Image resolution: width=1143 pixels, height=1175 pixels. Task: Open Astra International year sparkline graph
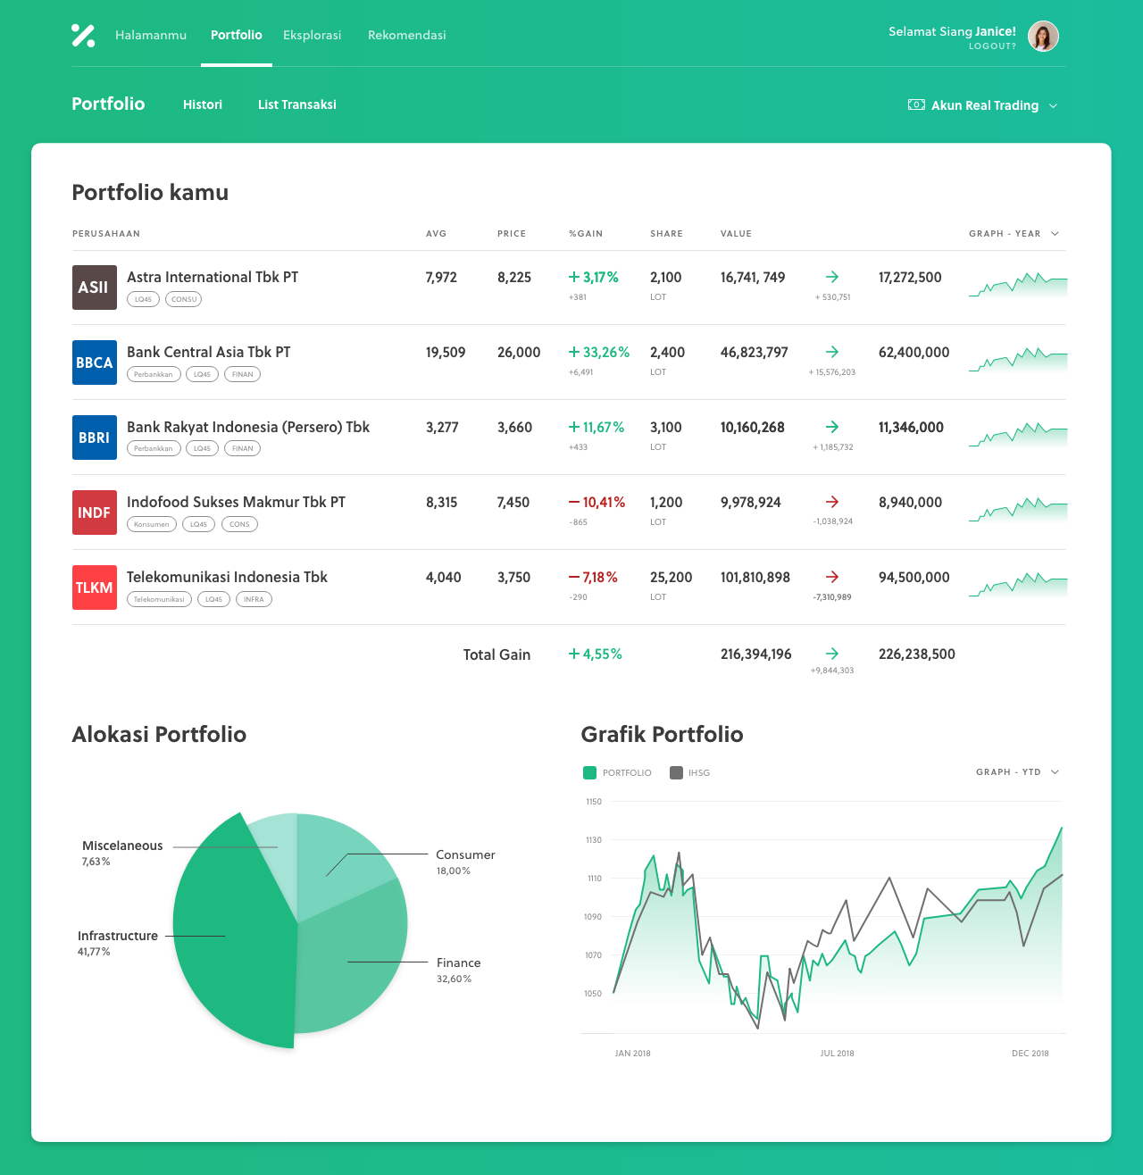point(1018,284)
